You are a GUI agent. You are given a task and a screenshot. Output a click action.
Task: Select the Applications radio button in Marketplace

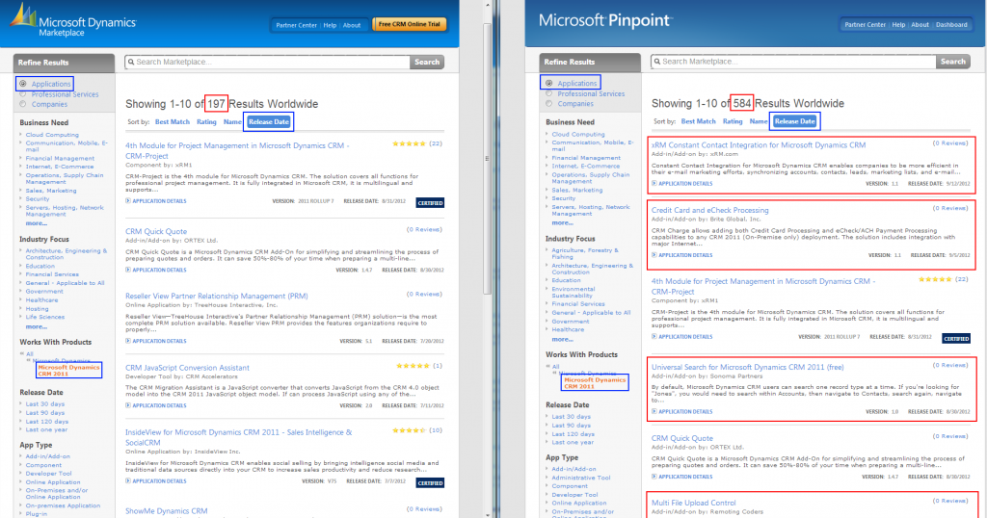pyautogui.click(x=23, y=84)
